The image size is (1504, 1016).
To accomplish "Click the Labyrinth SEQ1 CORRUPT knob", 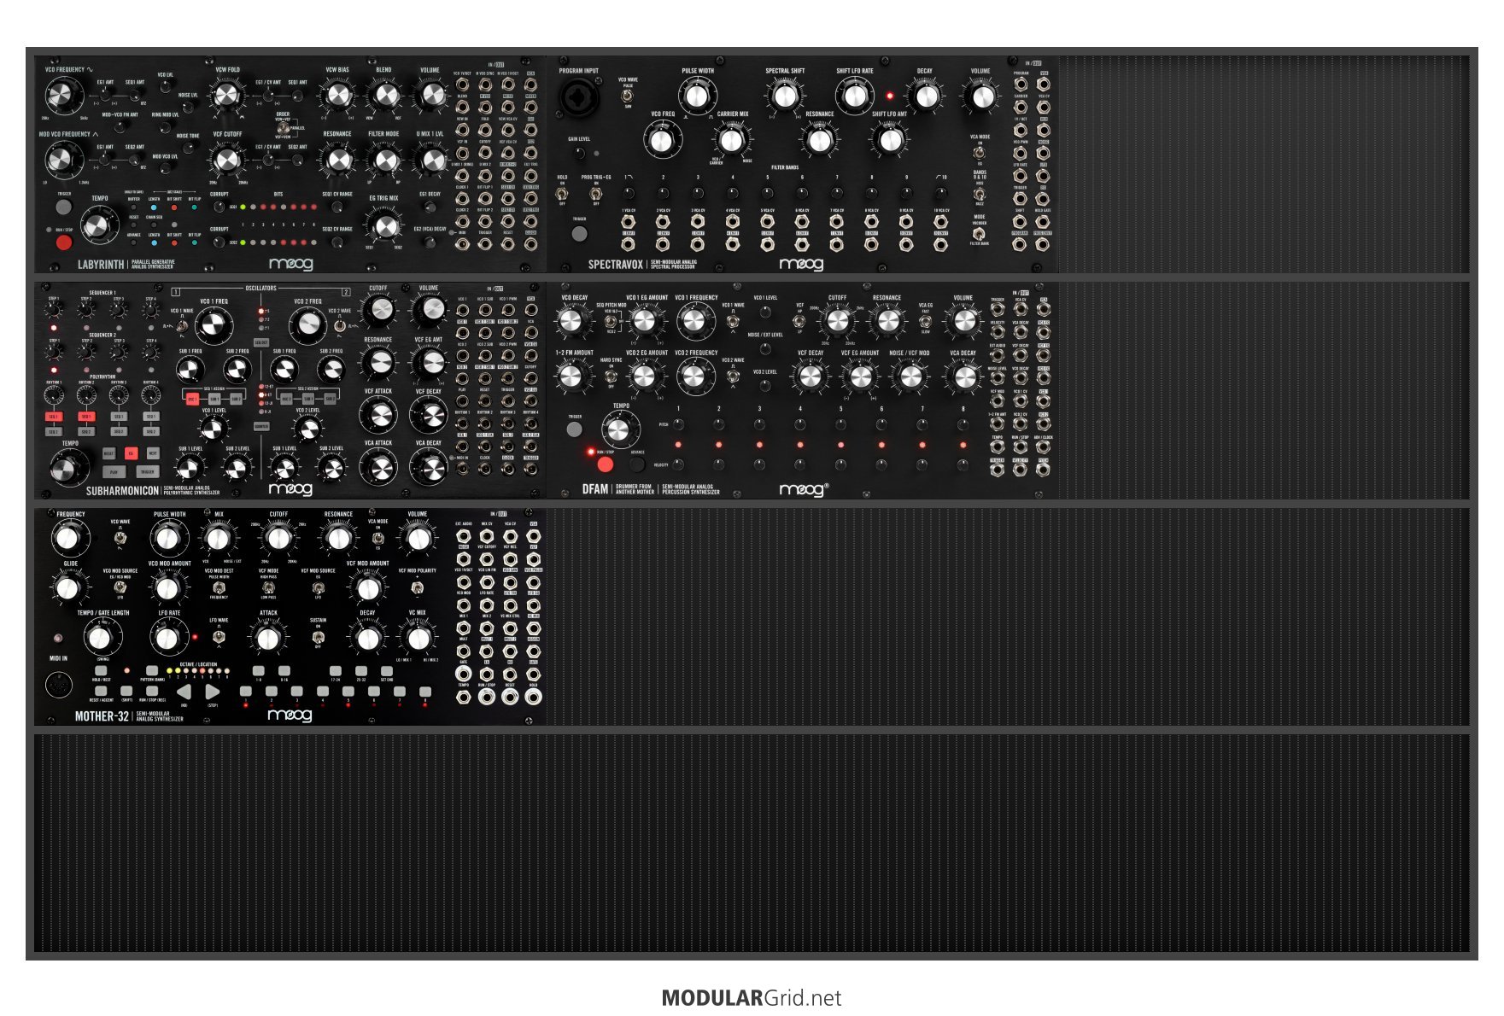I will [x=219, y=207].
